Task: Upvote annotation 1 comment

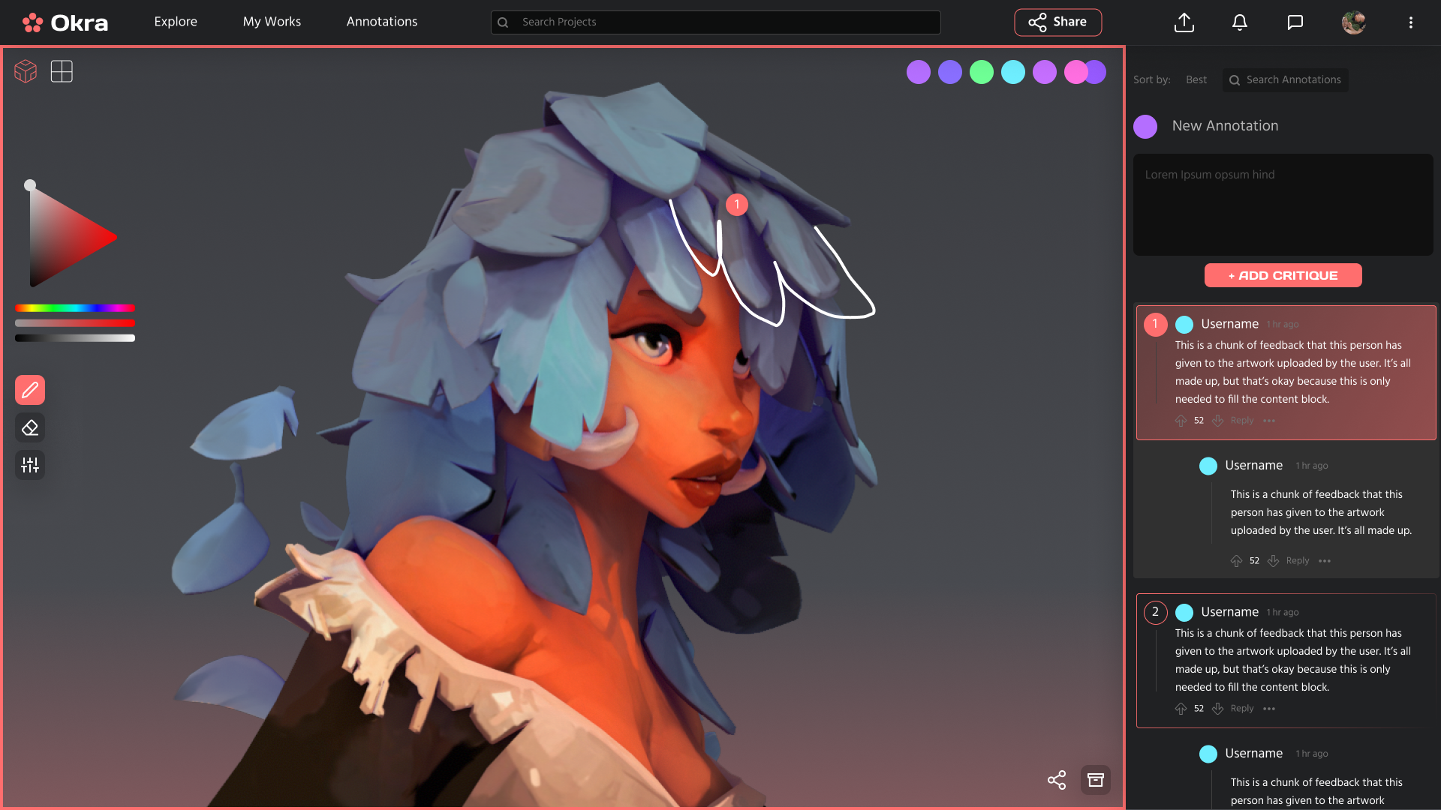Action: tap(1181, 421)
